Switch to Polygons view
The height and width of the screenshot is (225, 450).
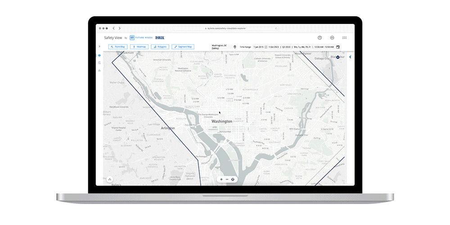point(160,47)
